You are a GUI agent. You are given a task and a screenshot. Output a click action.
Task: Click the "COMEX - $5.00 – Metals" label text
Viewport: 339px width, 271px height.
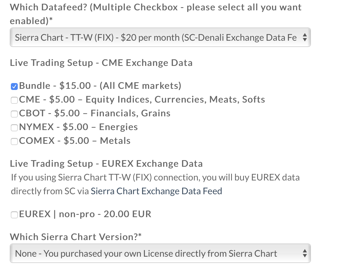(x=75, y=141)
